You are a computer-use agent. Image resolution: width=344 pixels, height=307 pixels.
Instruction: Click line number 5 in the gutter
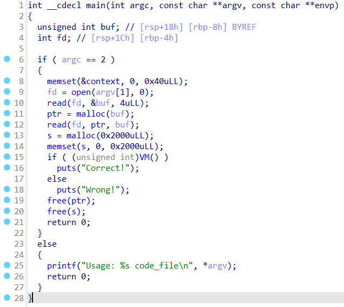pos(21,49)
